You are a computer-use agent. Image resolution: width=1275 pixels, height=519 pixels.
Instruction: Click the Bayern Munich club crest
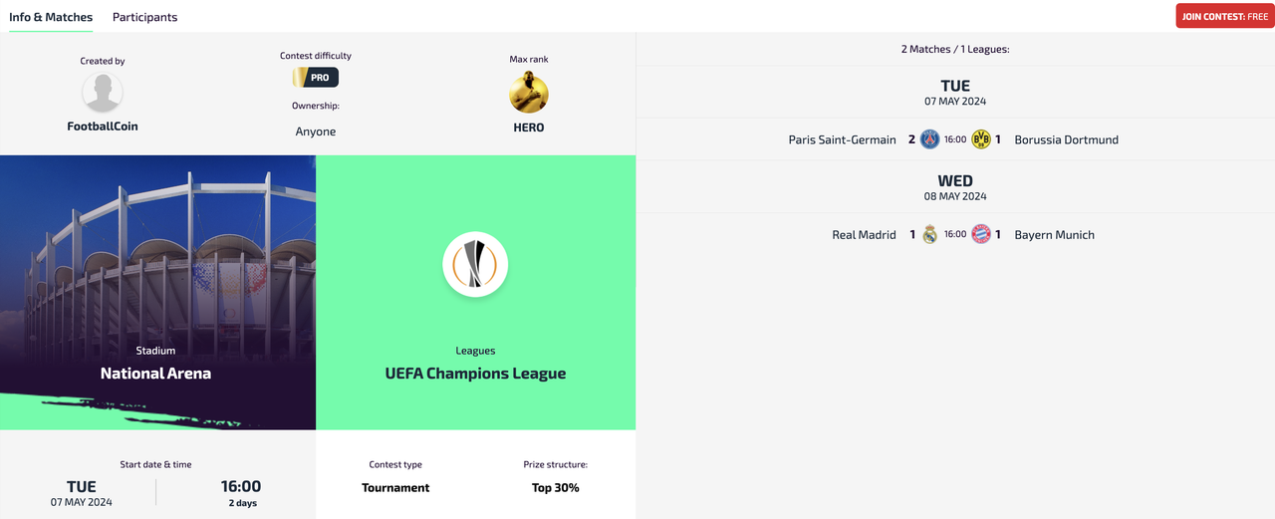pos(981,235)
